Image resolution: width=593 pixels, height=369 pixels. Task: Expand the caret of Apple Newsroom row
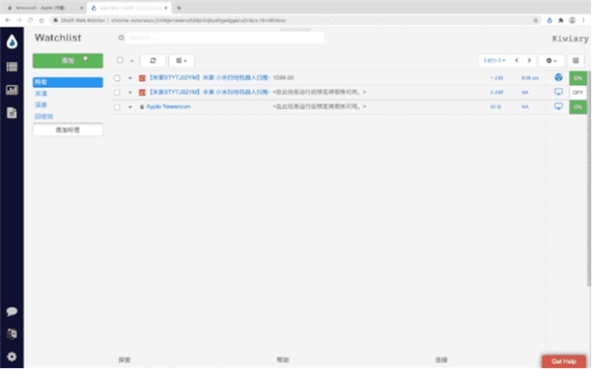(x=129, y=107)
